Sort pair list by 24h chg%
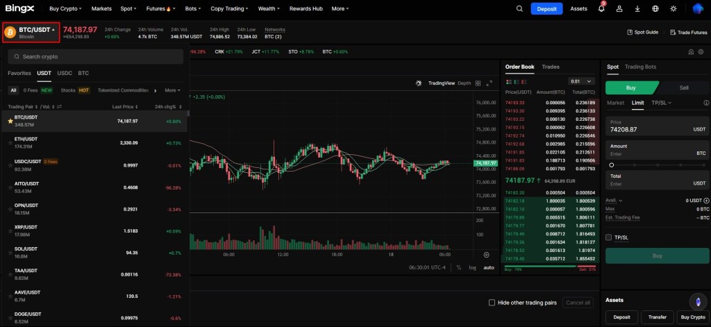The width and height of the screenshot is (711, 327). [x=168, y=107]
